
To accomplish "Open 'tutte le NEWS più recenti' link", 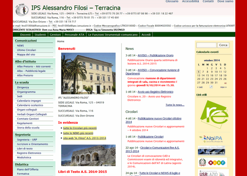I will [x=78, y=133].
